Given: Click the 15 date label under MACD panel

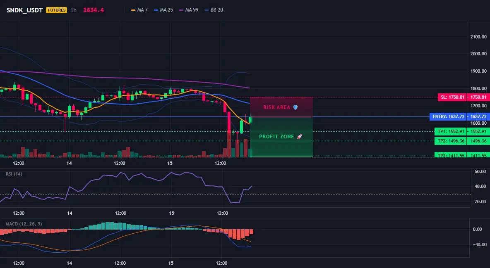Looking at the screenshot, I should pos(171,263).
